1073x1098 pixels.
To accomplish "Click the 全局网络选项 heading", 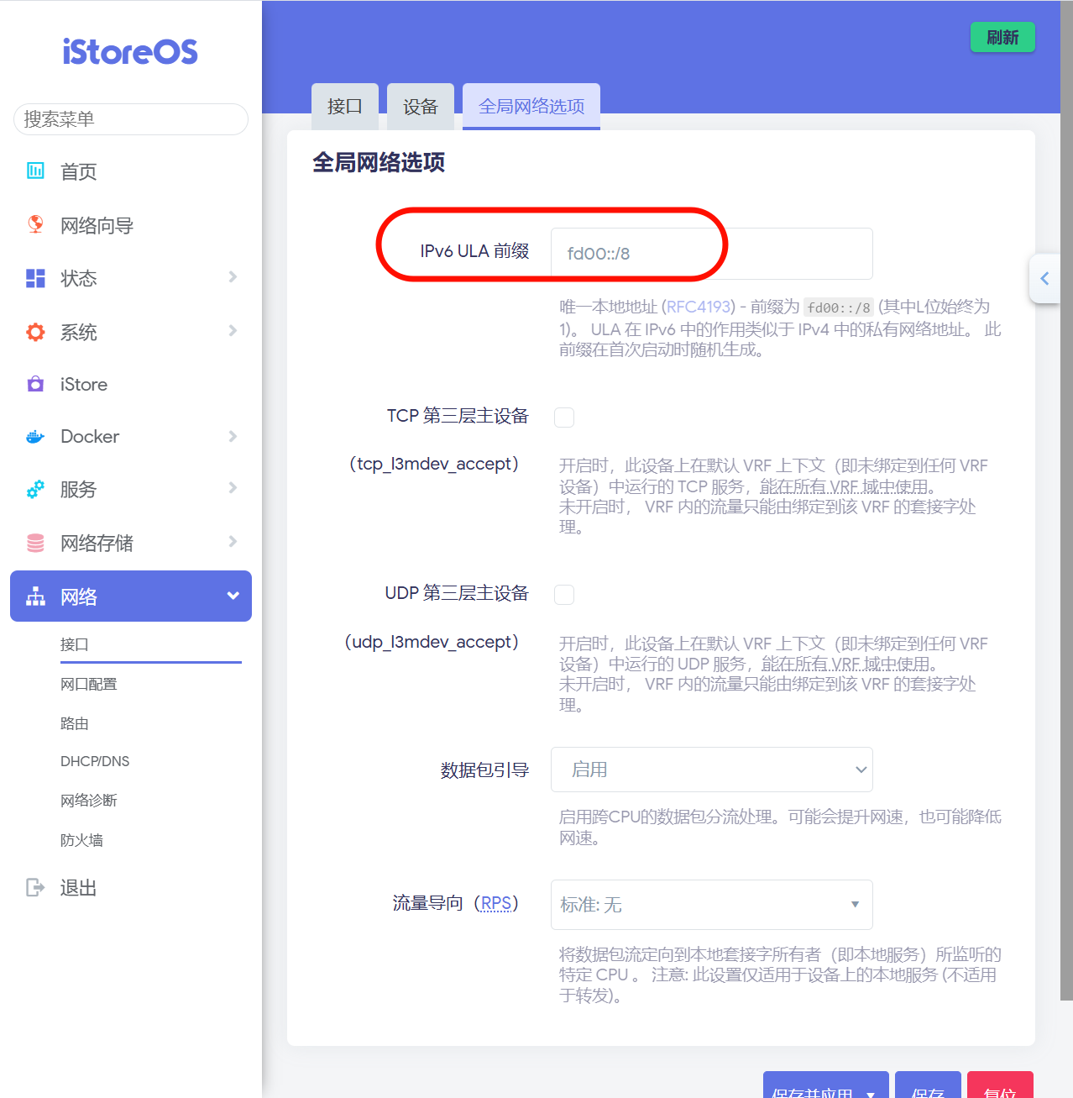I will (379, 162).
